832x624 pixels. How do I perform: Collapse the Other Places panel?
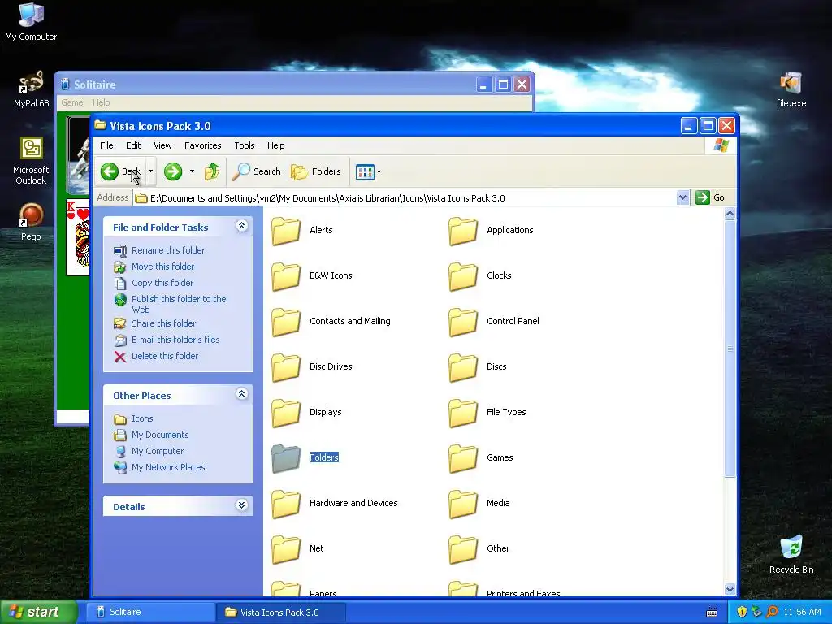tap(241, 394)
